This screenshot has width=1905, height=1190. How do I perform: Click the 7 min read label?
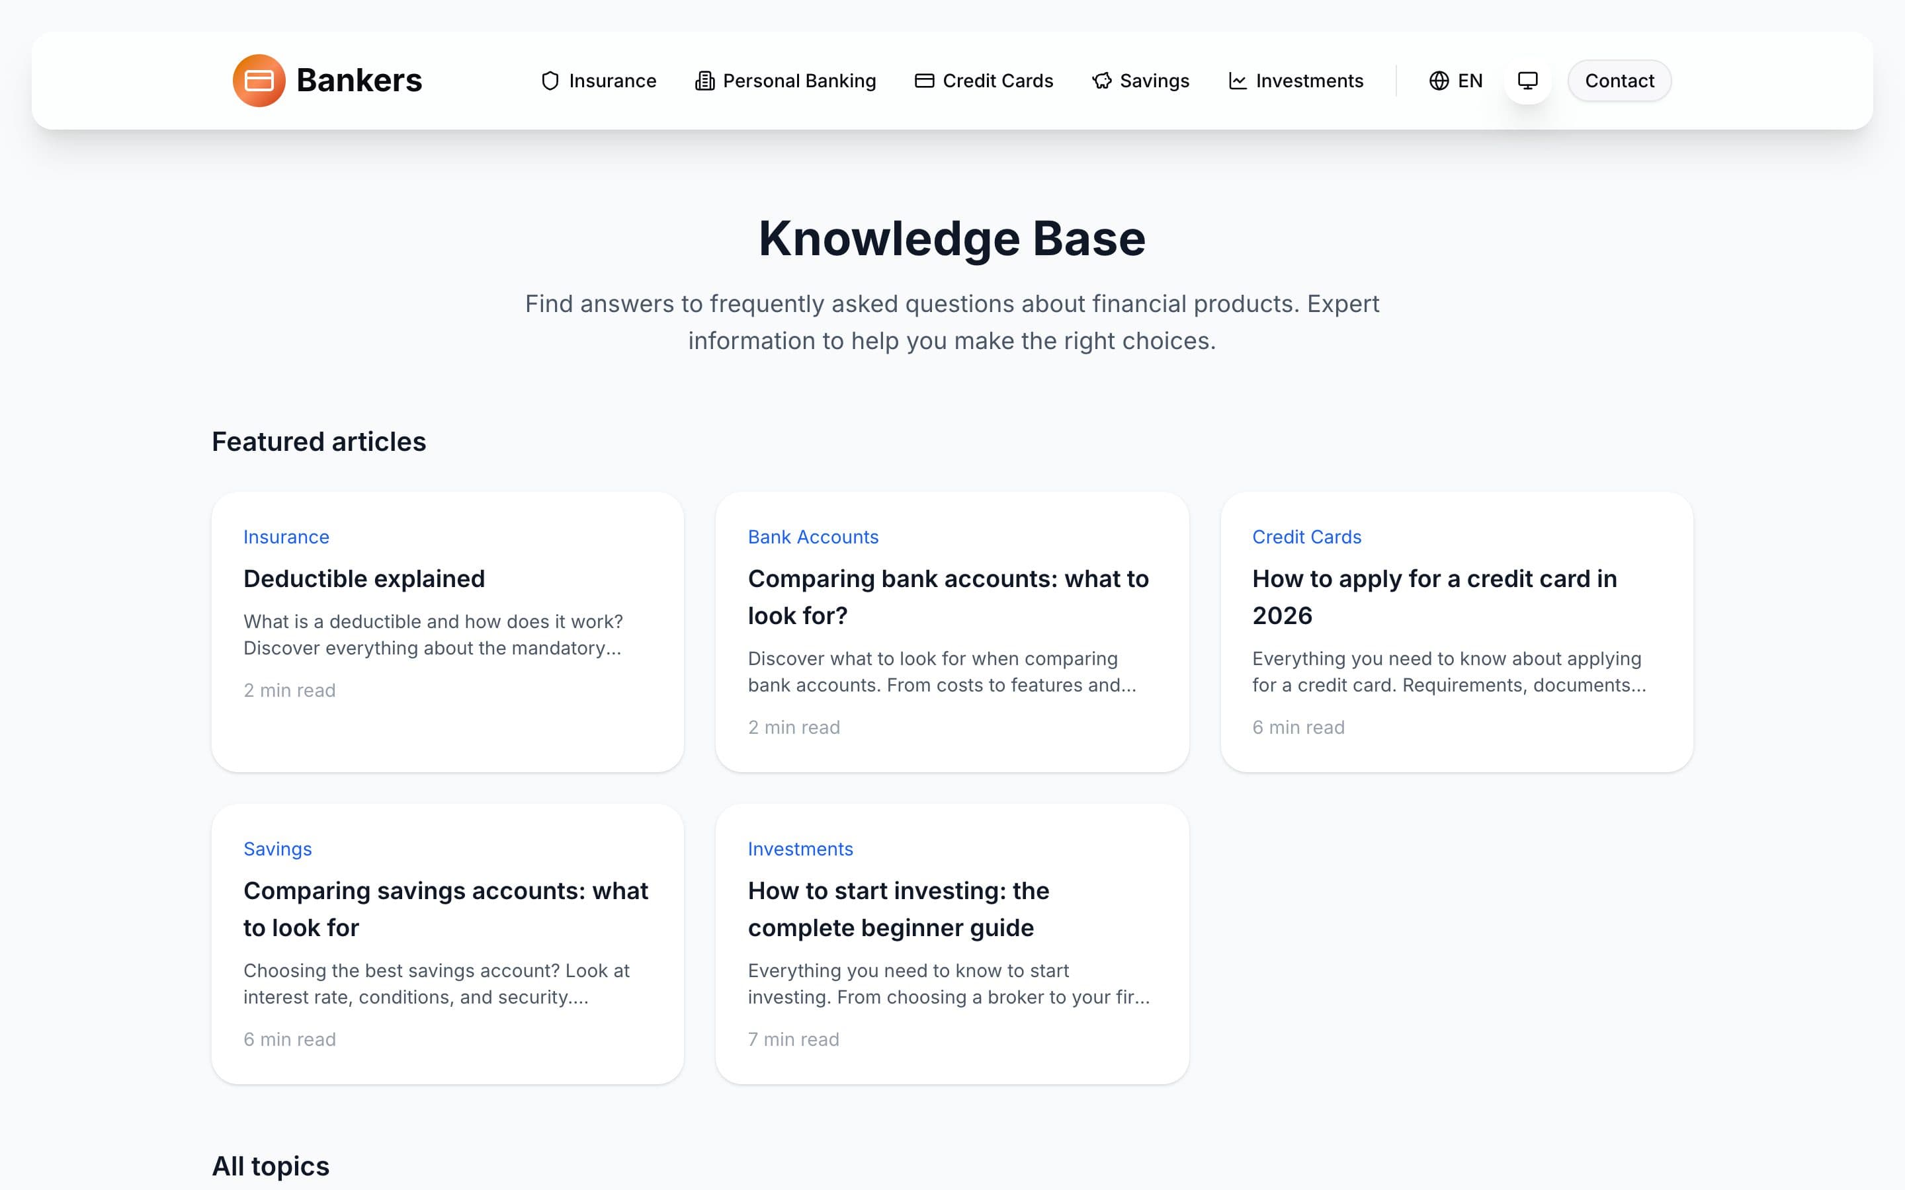click(794, 1039)
